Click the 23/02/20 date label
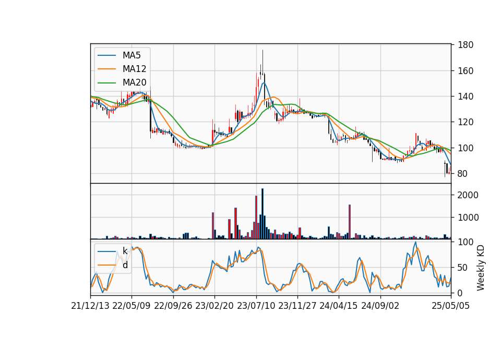501x360 pixels. click(214, 306)
